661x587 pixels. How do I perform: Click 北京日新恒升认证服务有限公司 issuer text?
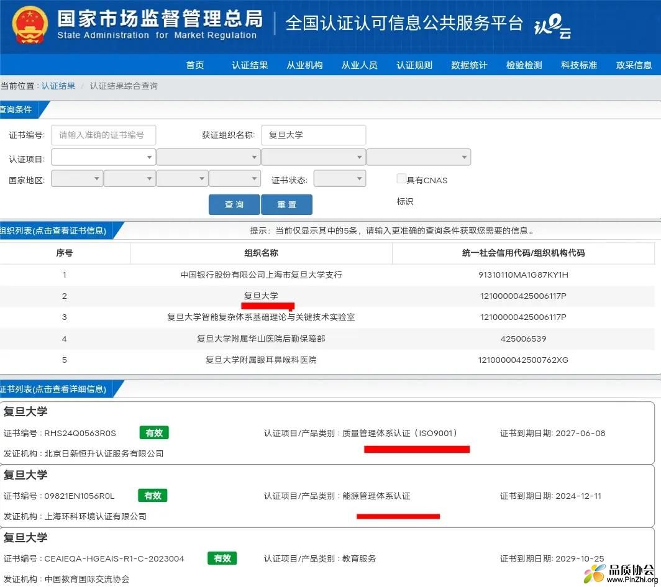(x=104, y=454)
